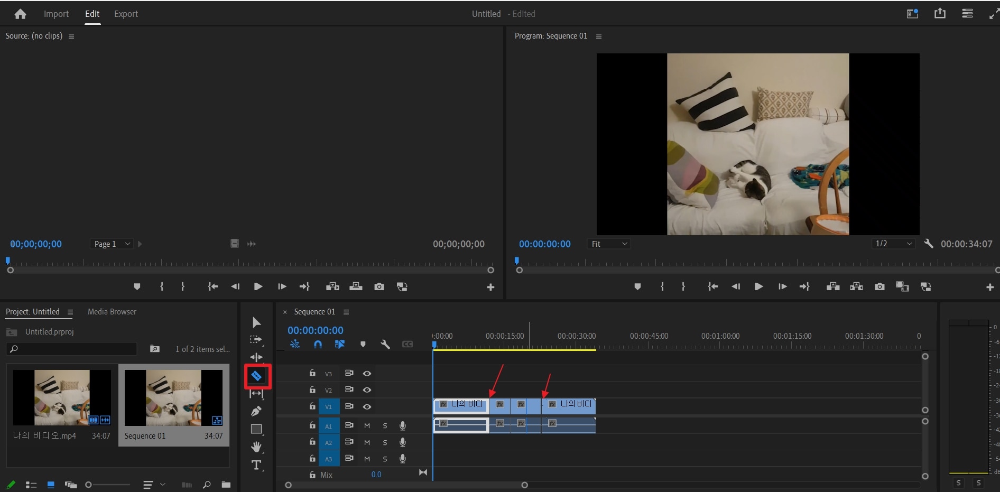
Task: Select the Slip tool
Action: (256, 394)
